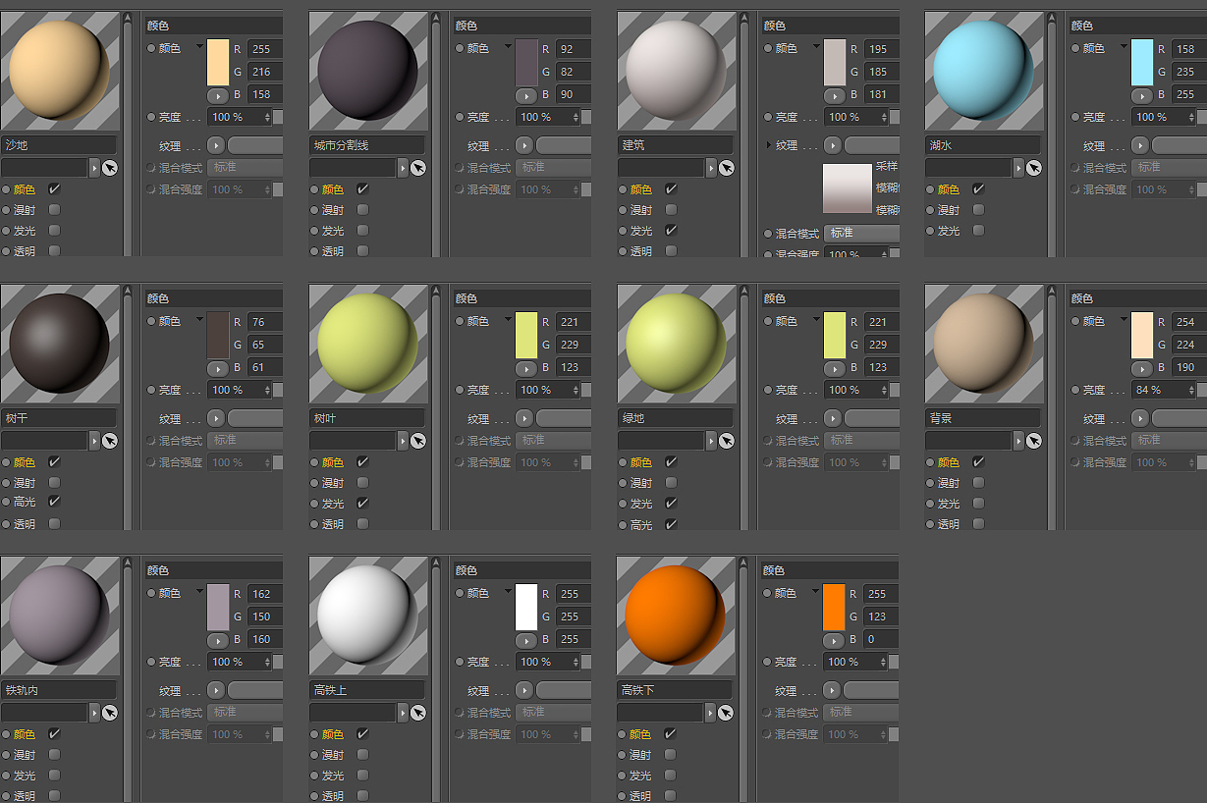Click the orange sphere preview of 高铁下
1207x803 pixels.
676,614
